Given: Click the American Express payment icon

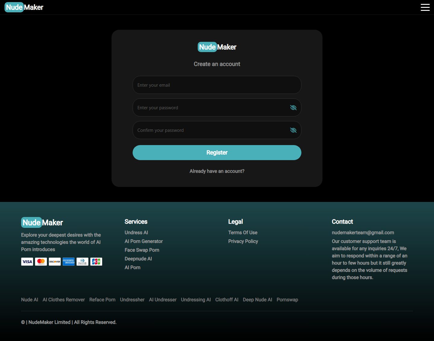Looking at the screenshot, I should tap(69, 262).
